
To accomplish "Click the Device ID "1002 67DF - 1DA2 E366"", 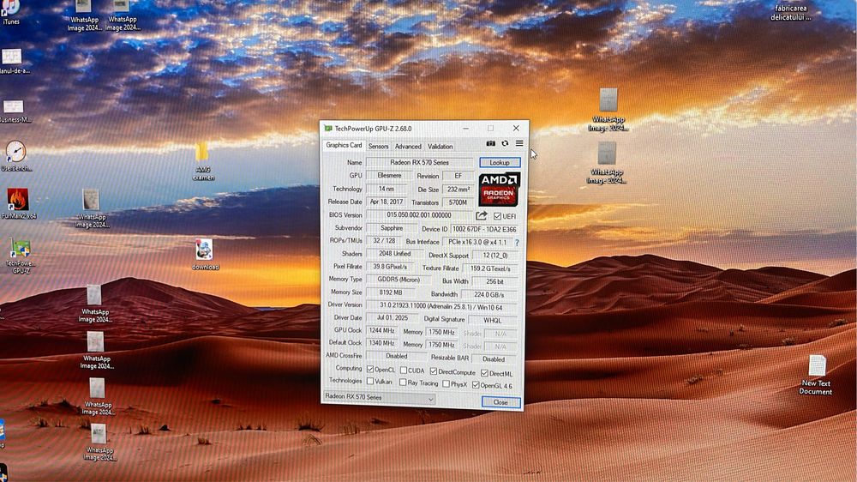I will coord(484,229).
